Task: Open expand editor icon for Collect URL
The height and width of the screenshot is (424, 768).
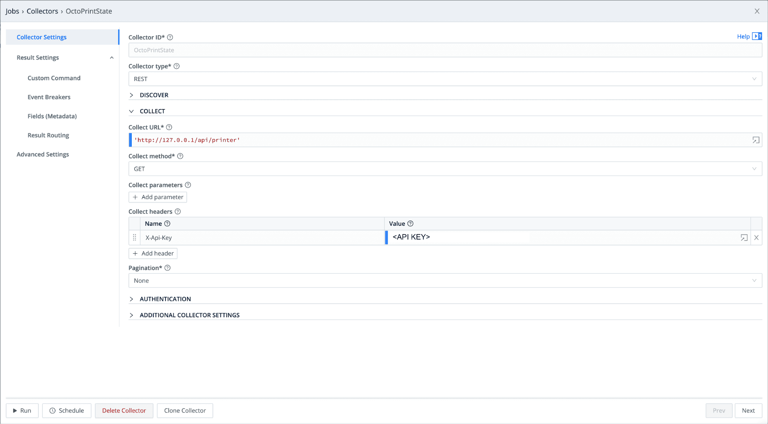Action: tap(756, 140)
